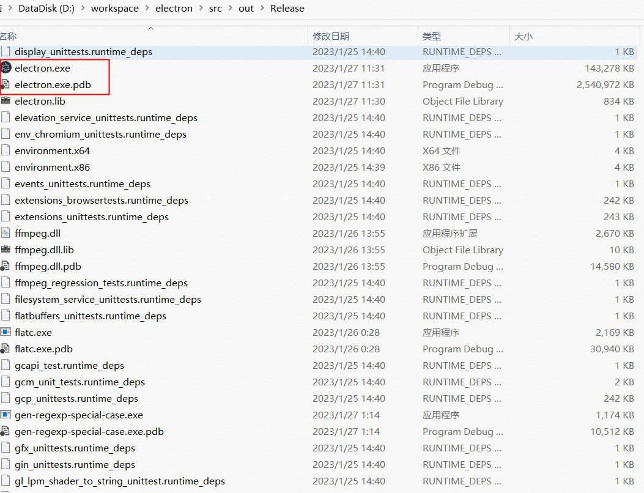Select the extensions_browsertests.runtime_deps file icon
644x493 pixels.
pyautogui.click(x=6, y=200)
